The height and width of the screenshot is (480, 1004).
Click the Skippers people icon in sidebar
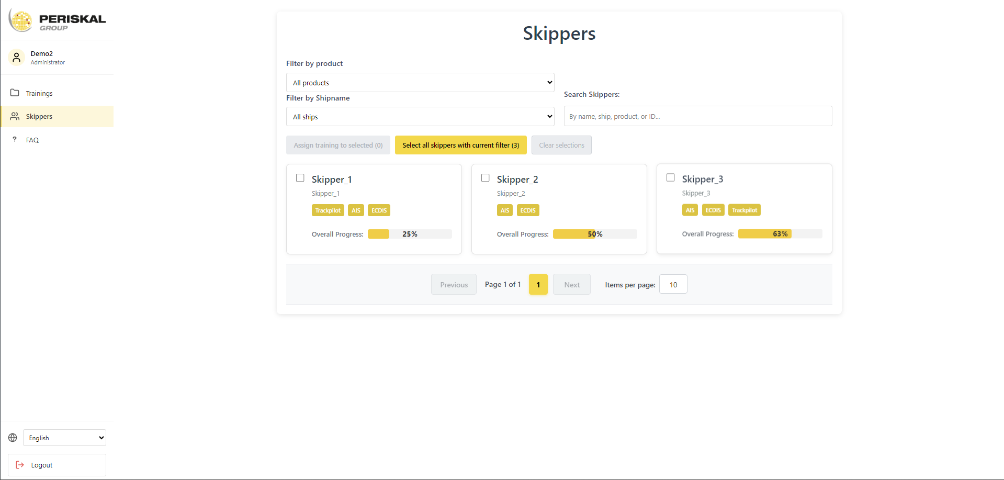click(x=15, y=116)
